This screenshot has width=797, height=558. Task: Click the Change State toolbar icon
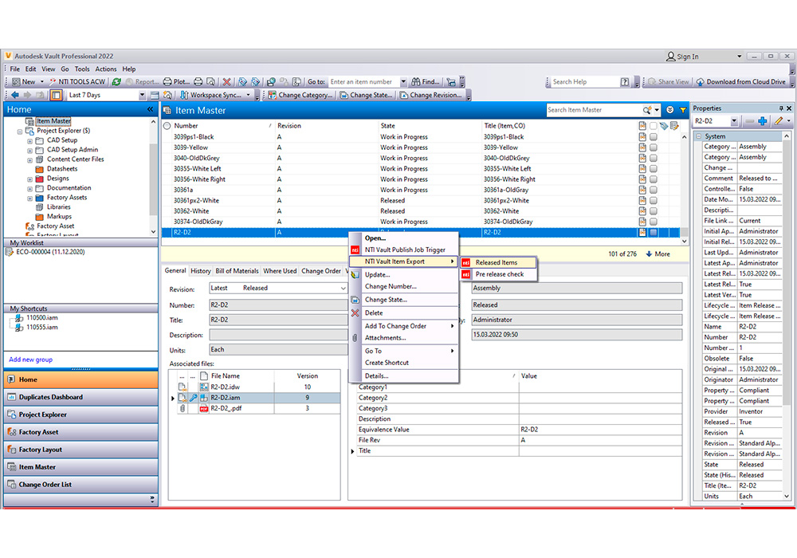coord(344,95)
